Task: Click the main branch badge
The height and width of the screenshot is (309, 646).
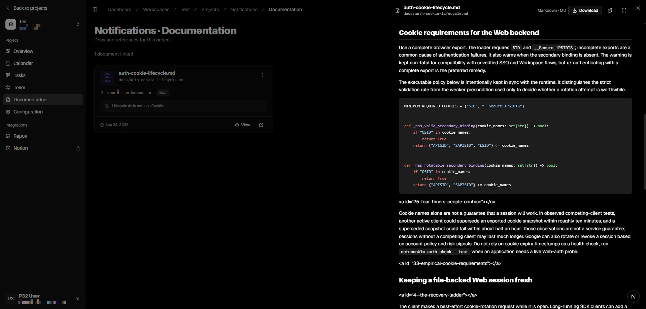Action: pos(163,92)
